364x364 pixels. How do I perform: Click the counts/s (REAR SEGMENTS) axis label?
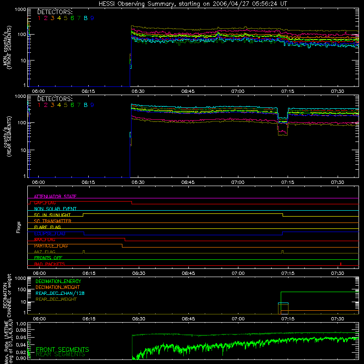pyautogui.click(x=7, y=136)
